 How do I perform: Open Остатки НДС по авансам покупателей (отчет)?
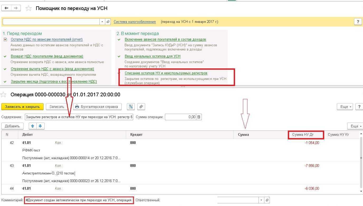pyautogui.click(x=47, y=39)
